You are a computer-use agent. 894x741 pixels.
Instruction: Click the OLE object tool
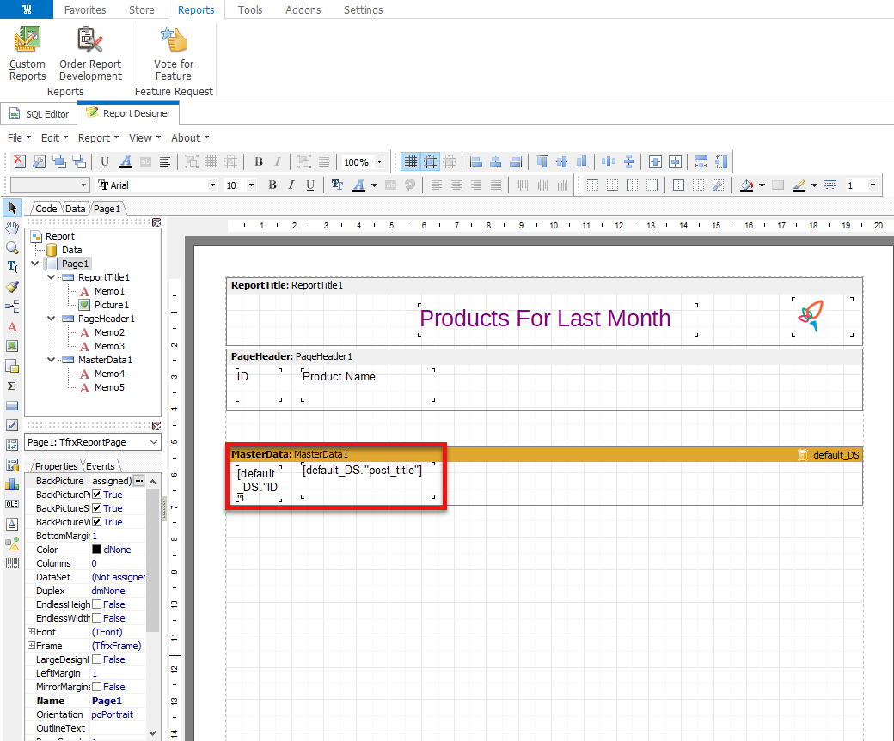pyautogui.click(x=12, y=504)
